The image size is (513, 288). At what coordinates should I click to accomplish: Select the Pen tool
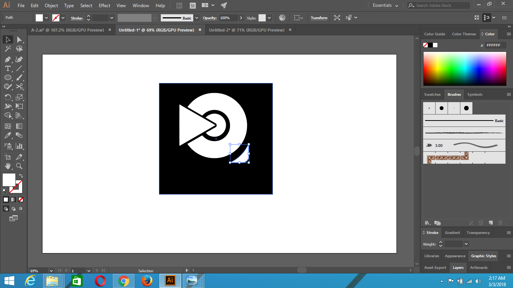coord(8,59)
